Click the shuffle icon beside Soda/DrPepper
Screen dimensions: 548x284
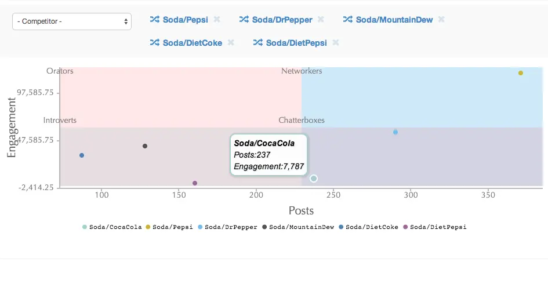244,19
